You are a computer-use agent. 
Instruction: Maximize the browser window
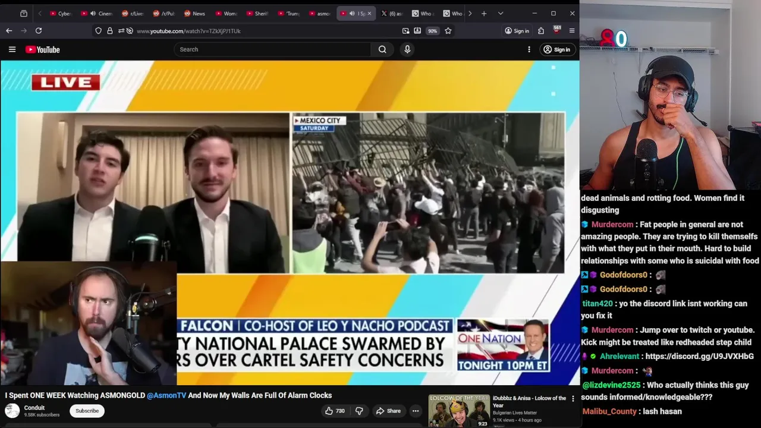click(x=554, y=13)
